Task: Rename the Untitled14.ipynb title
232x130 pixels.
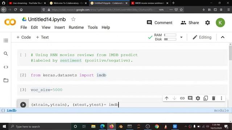Action: coord(47,19)
